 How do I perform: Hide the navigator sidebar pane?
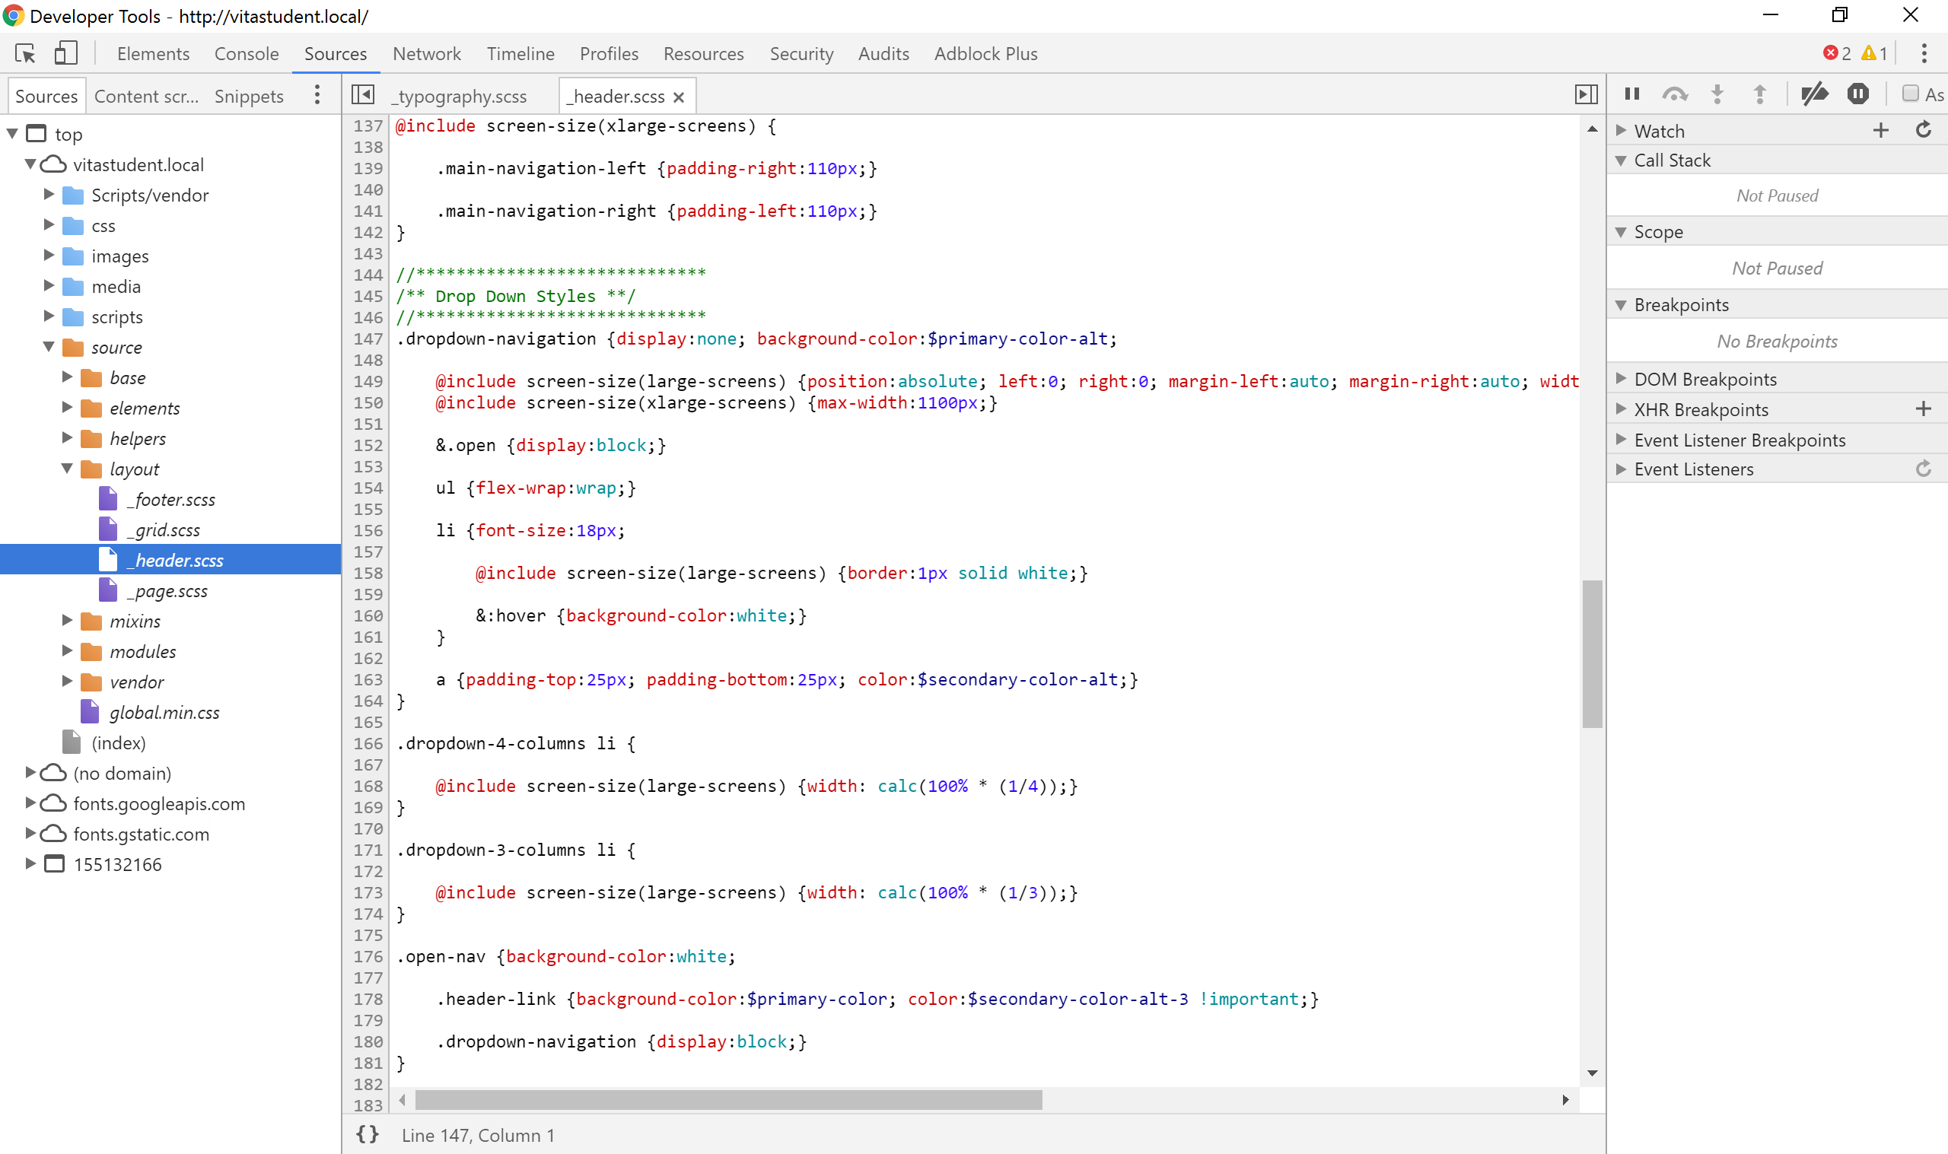362,95
